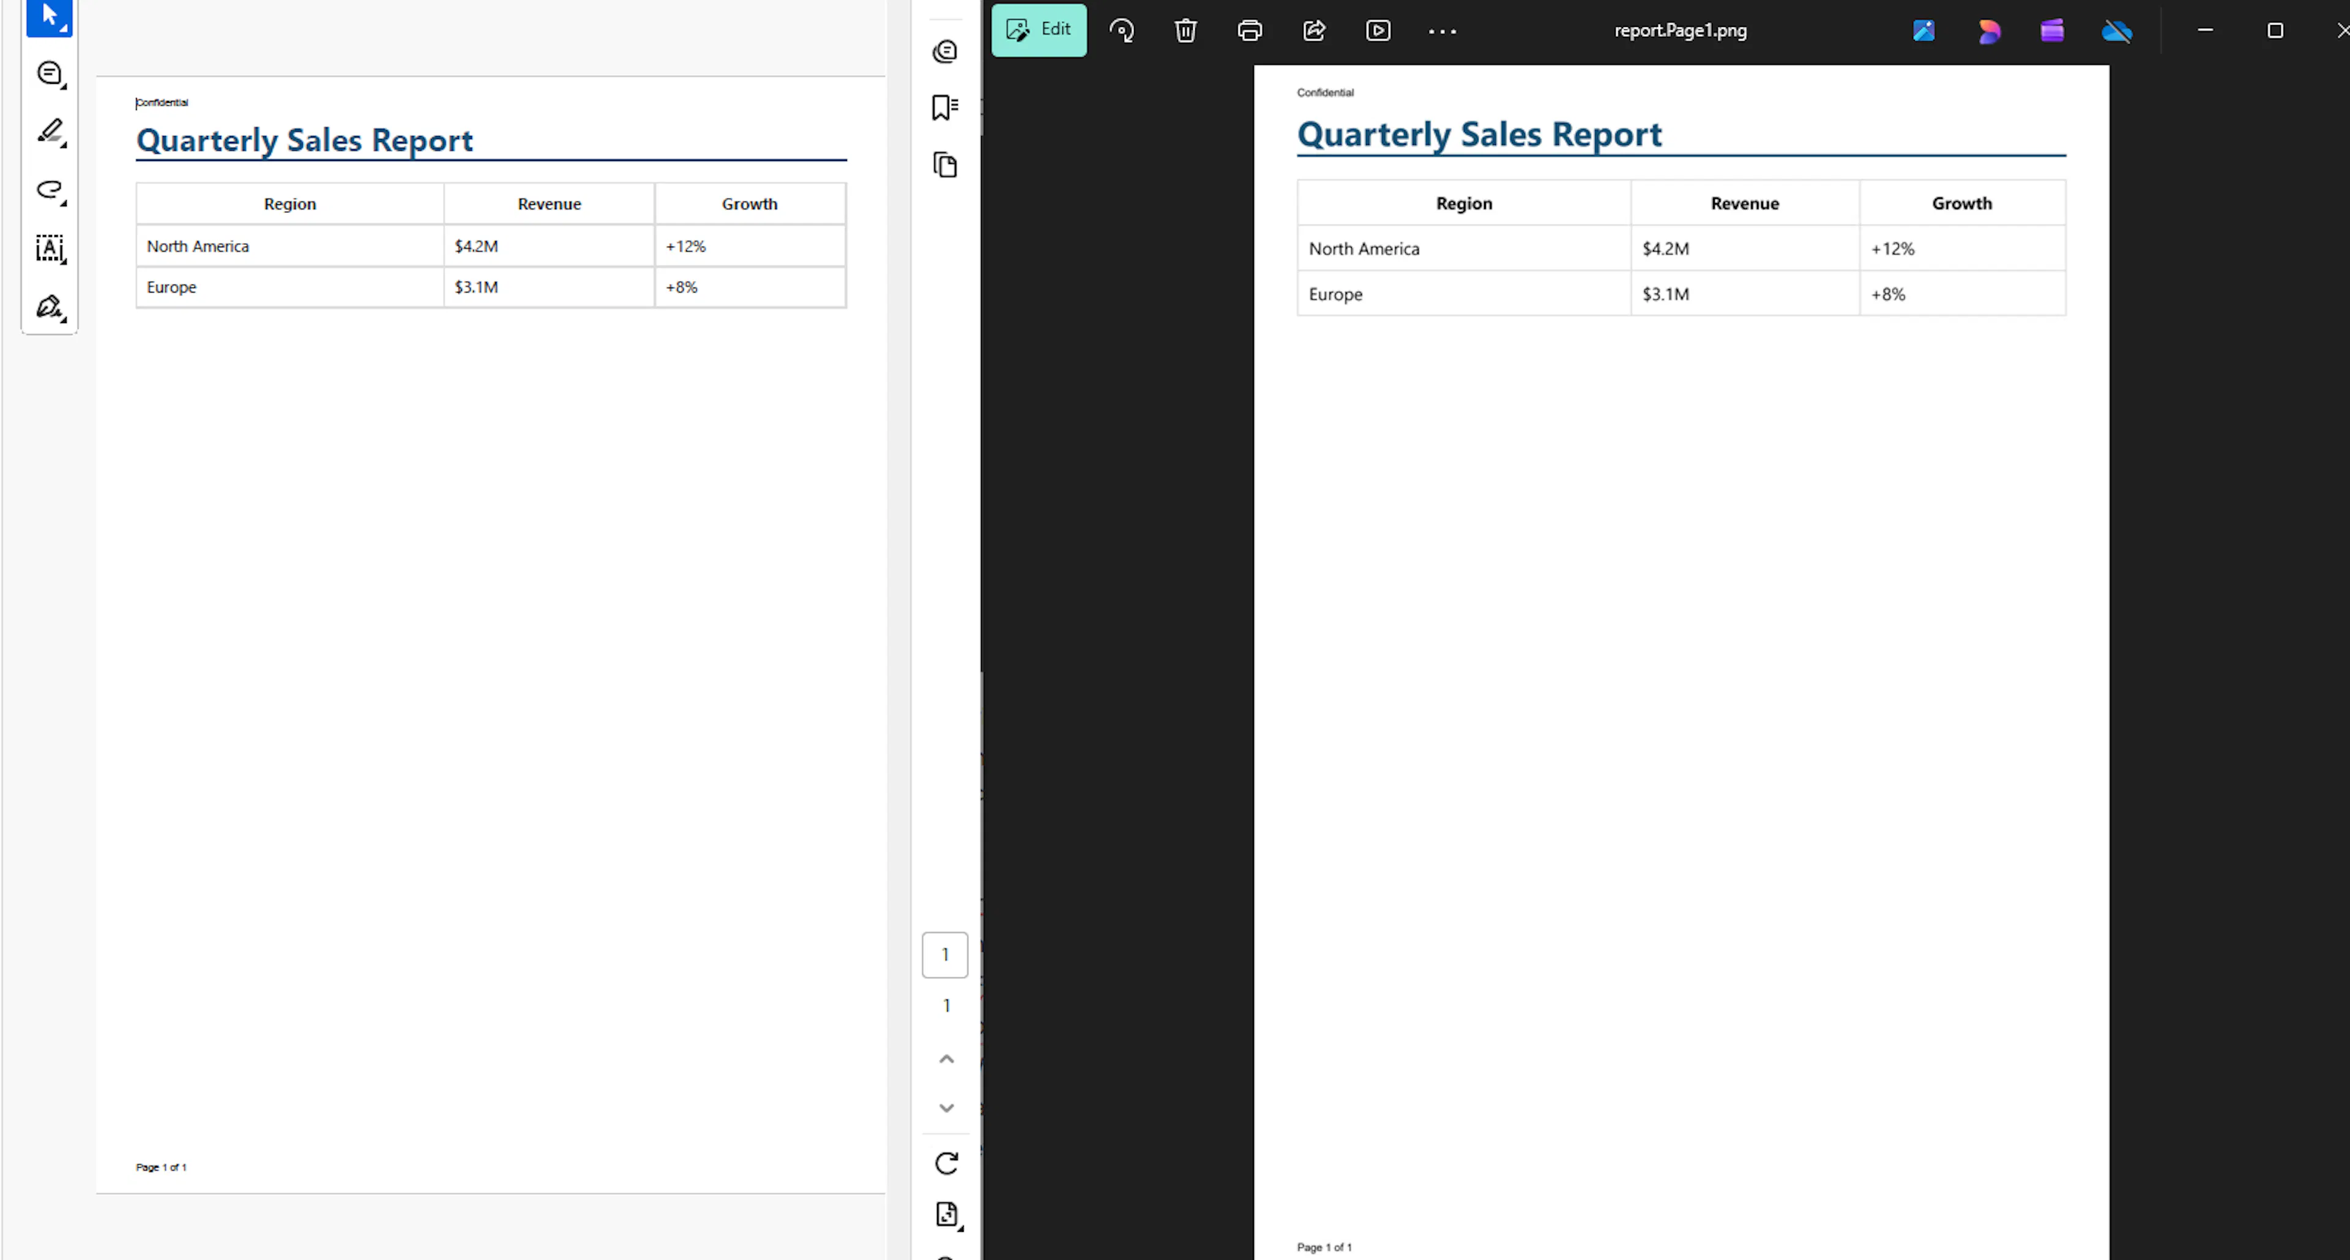Open the page thumbnails panel

(945, 165)
